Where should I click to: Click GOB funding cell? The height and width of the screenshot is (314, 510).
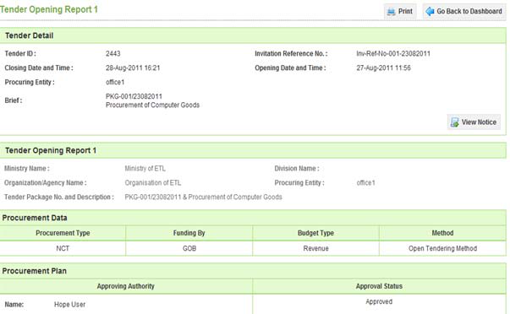tap(189, 248)
